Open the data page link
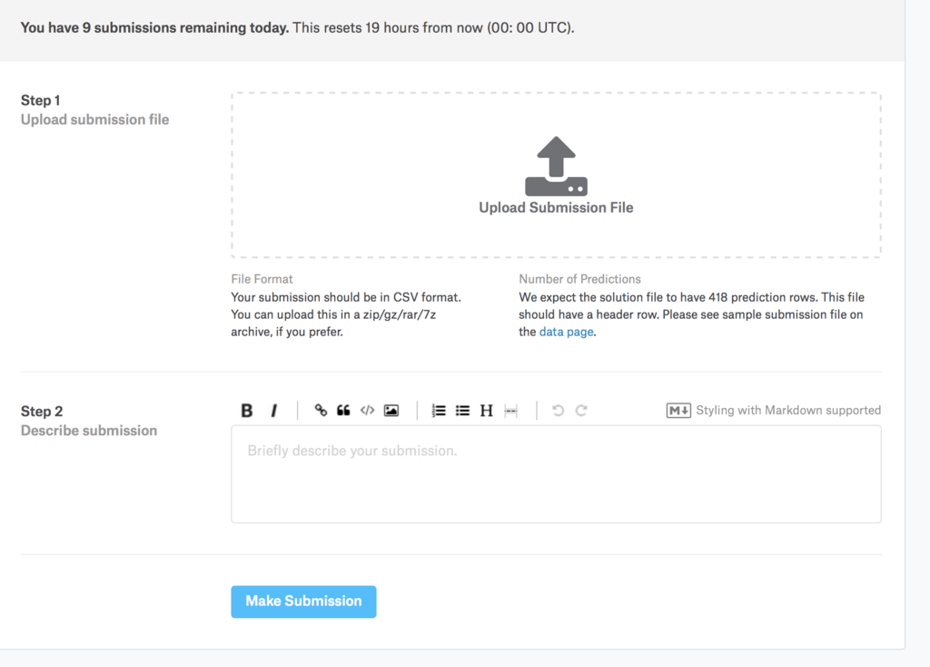 pos(566,333)
